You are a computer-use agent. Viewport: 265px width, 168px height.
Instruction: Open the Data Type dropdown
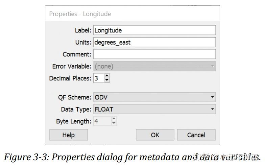pos(154,109)
